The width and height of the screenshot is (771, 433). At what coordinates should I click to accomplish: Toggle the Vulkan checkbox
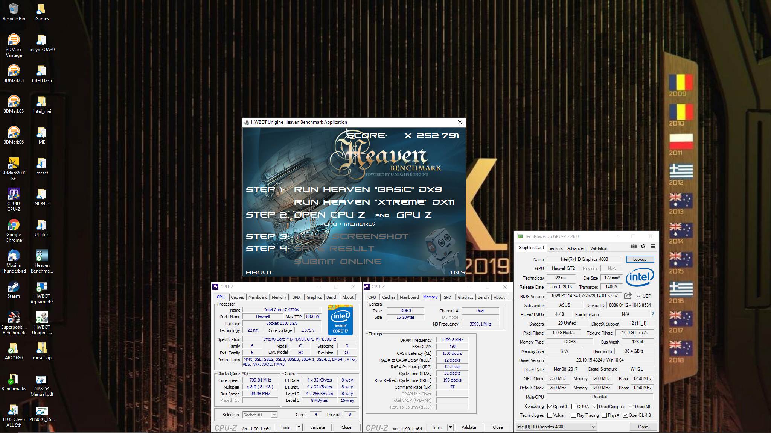coord(550,415)
